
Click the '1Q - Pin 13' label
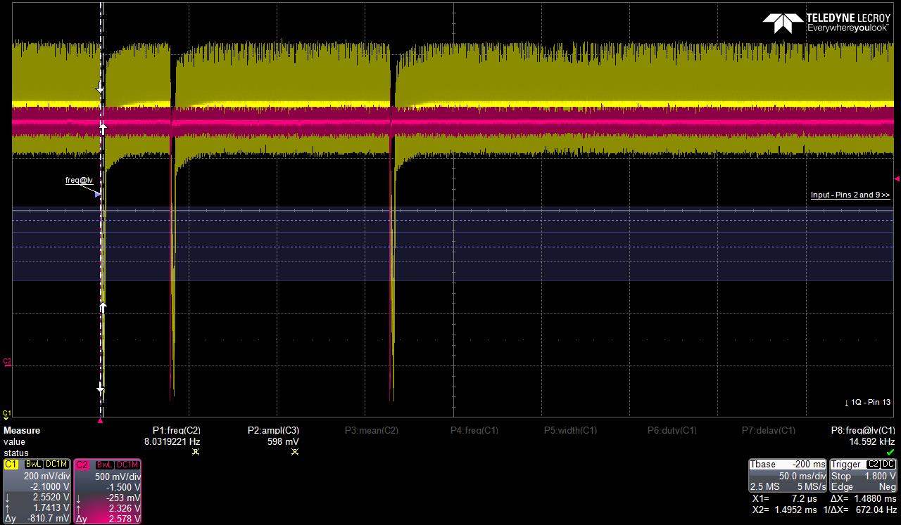(x=867, y=402)
